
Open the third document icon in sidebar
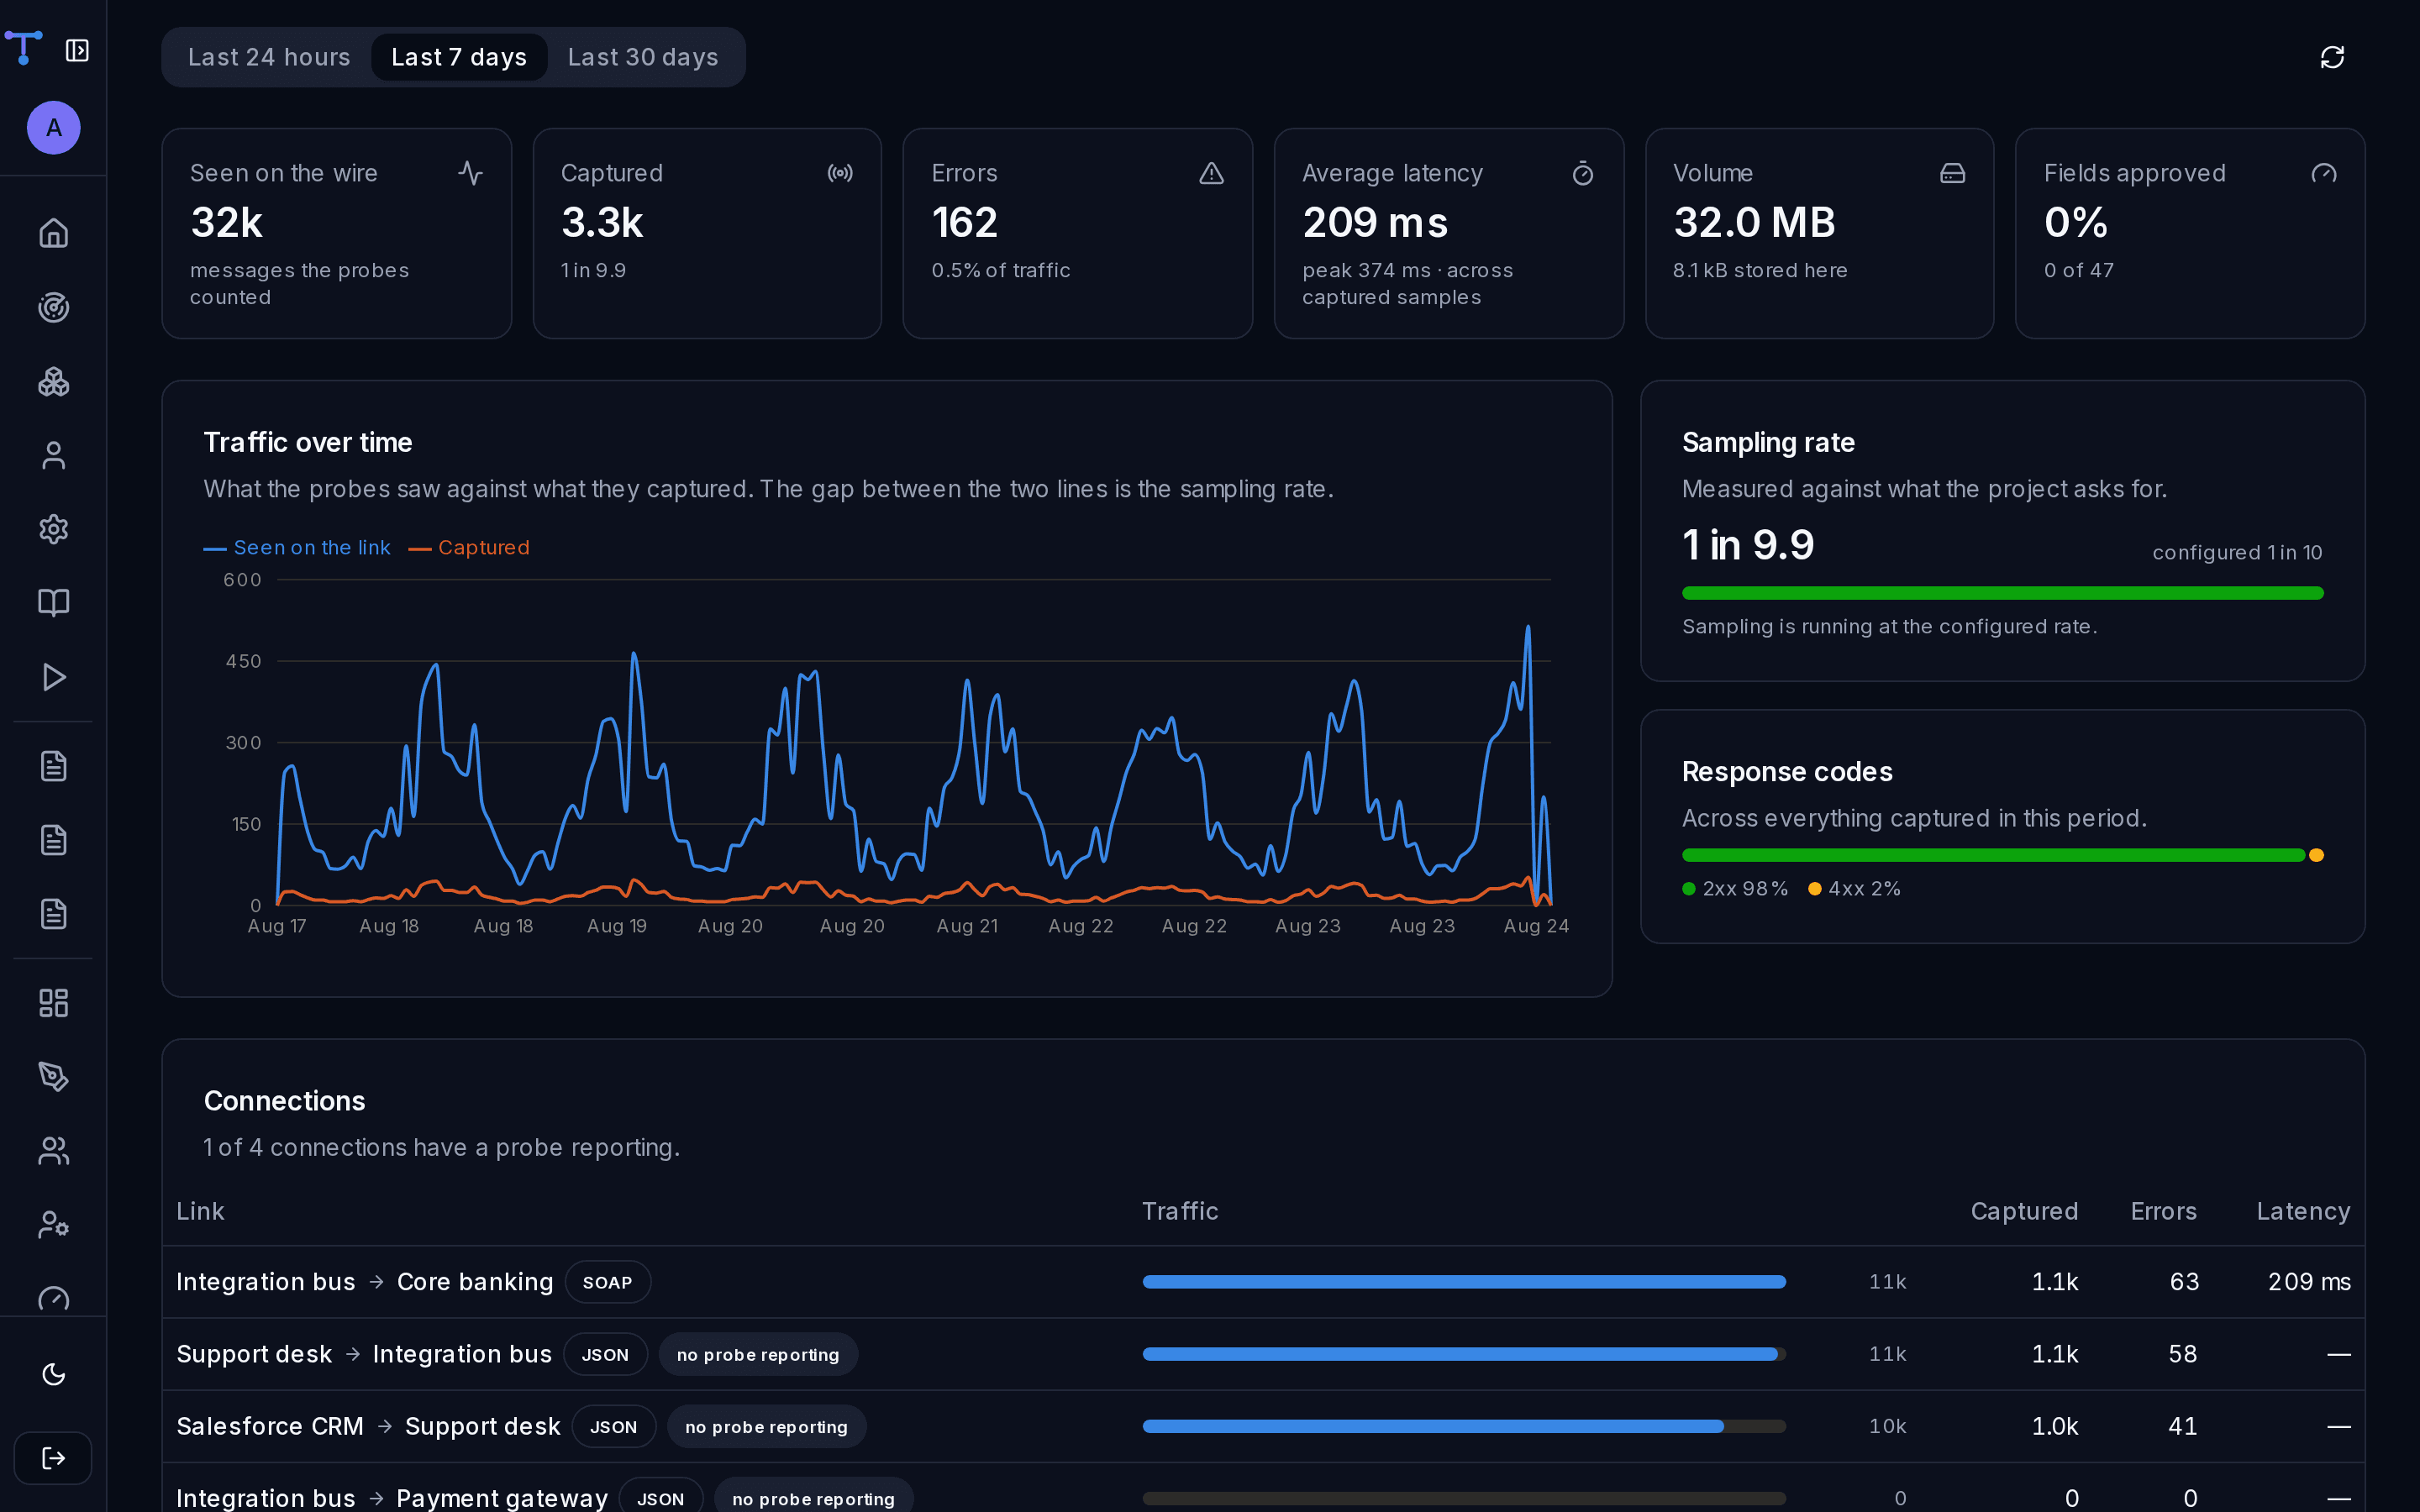coord(53,914)
